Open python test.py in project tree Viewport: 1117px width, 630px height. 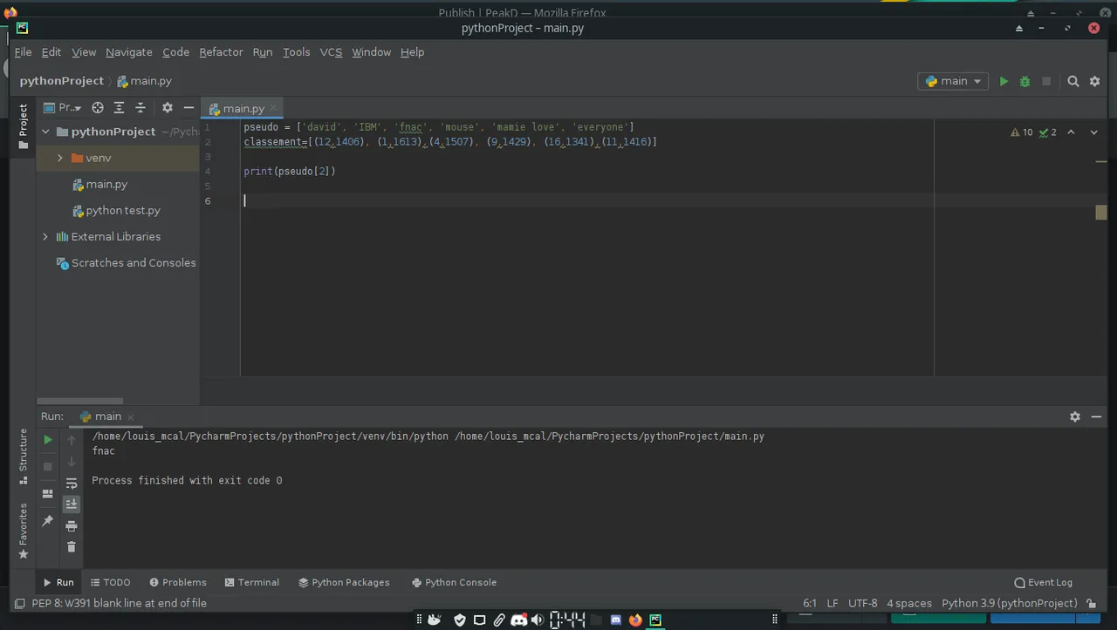point(117,210)
